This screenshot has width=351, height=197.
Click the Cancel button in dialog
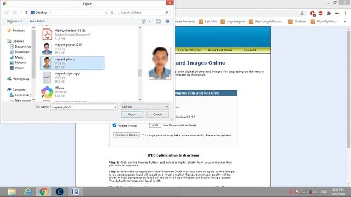pos(157,114)
